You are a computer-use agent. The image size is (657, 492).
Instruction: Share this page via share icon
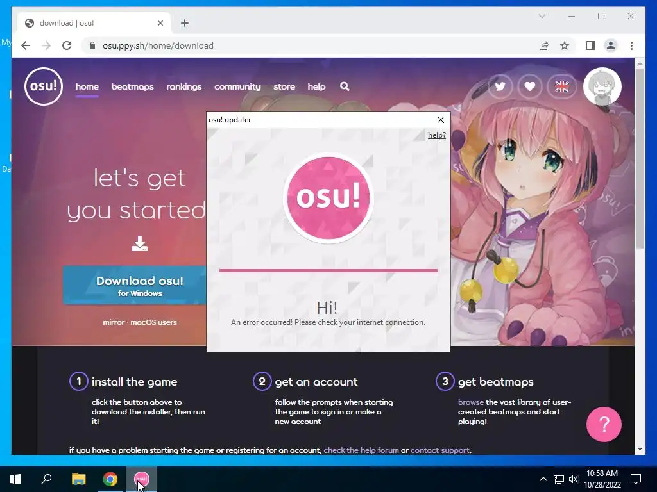pyautogui.click(x=544, y=45)
